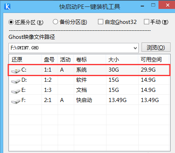Select the D: drive icon
This screenshot has width=175, height=153.
pos(16,81)
